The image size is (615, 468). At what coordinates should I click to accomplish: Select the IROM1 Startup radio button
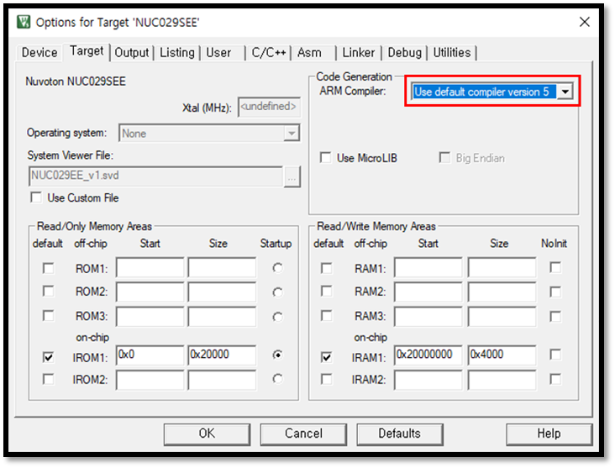tap(277, 355)
